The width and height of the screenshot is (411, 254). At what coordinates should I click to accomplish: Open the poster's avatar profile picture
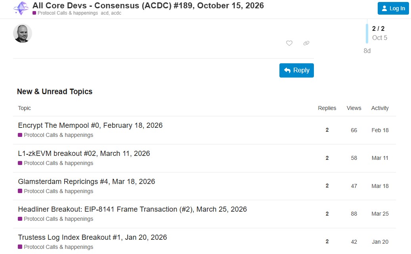click(23, 33)
